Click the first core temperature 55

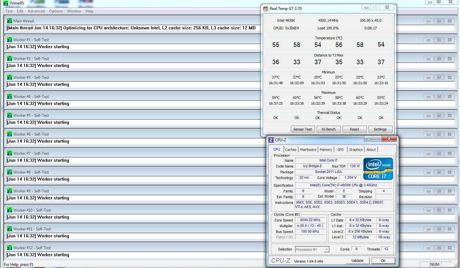[276, 45]
